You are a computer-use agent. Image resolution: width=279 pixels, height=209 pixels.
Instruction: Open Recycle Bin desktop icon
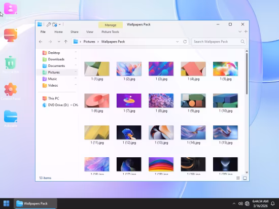(11, 64)
